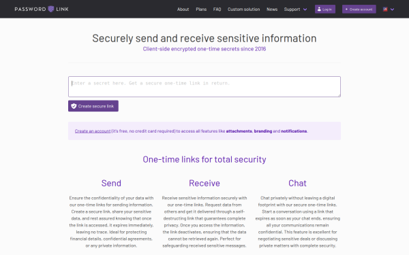Click the 'Receive' section heading
This screenshot has height=255, width=409.
204,183
